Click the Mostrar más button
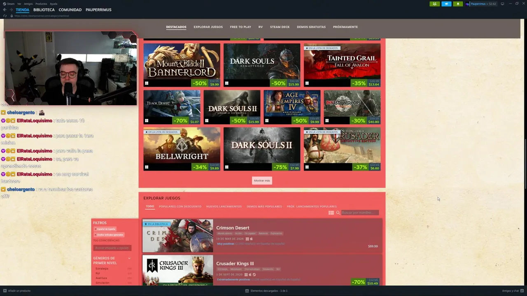 pos(262,180)
